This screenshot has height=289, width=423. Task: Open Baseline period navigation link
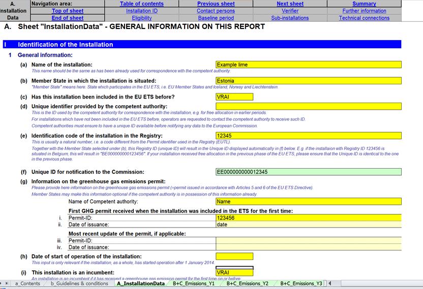tap(216, 18)
